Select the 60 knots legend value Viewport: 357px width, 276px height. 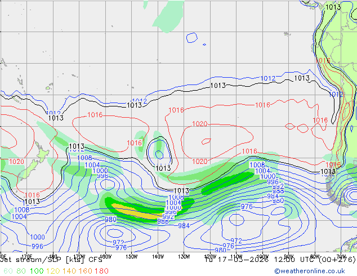click(x=8, y=271)
